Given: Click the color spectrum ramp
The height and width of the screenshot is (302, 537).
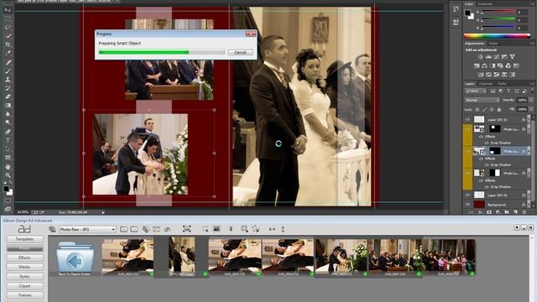Looking at the screenshot, I should (497, 35).
